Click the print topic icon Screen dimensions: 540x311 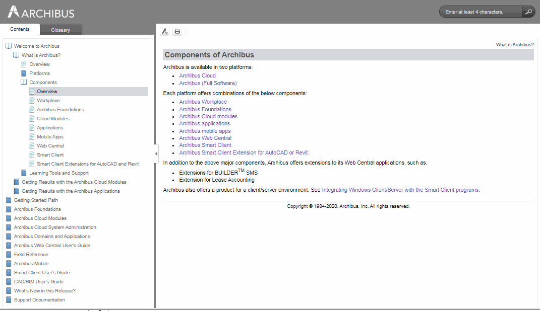tap(177, 31)
